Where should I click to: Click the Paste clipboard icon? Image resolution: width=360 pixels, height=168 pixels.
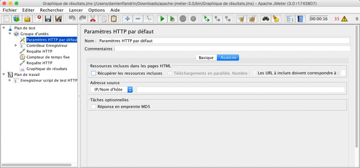click(114, 19)
